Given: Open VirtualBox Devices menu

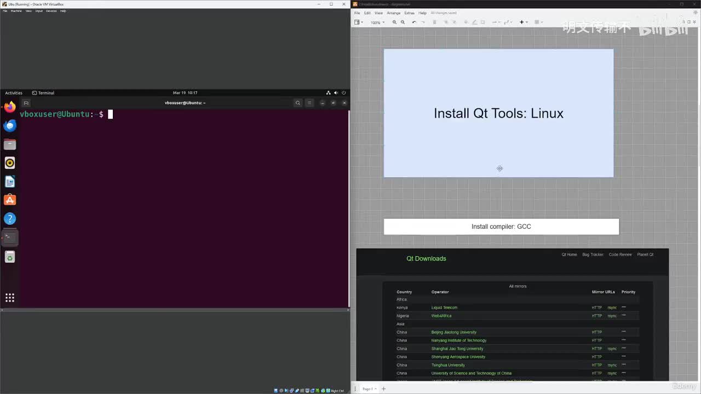Looking at the screenshot, I should (51, 11).
